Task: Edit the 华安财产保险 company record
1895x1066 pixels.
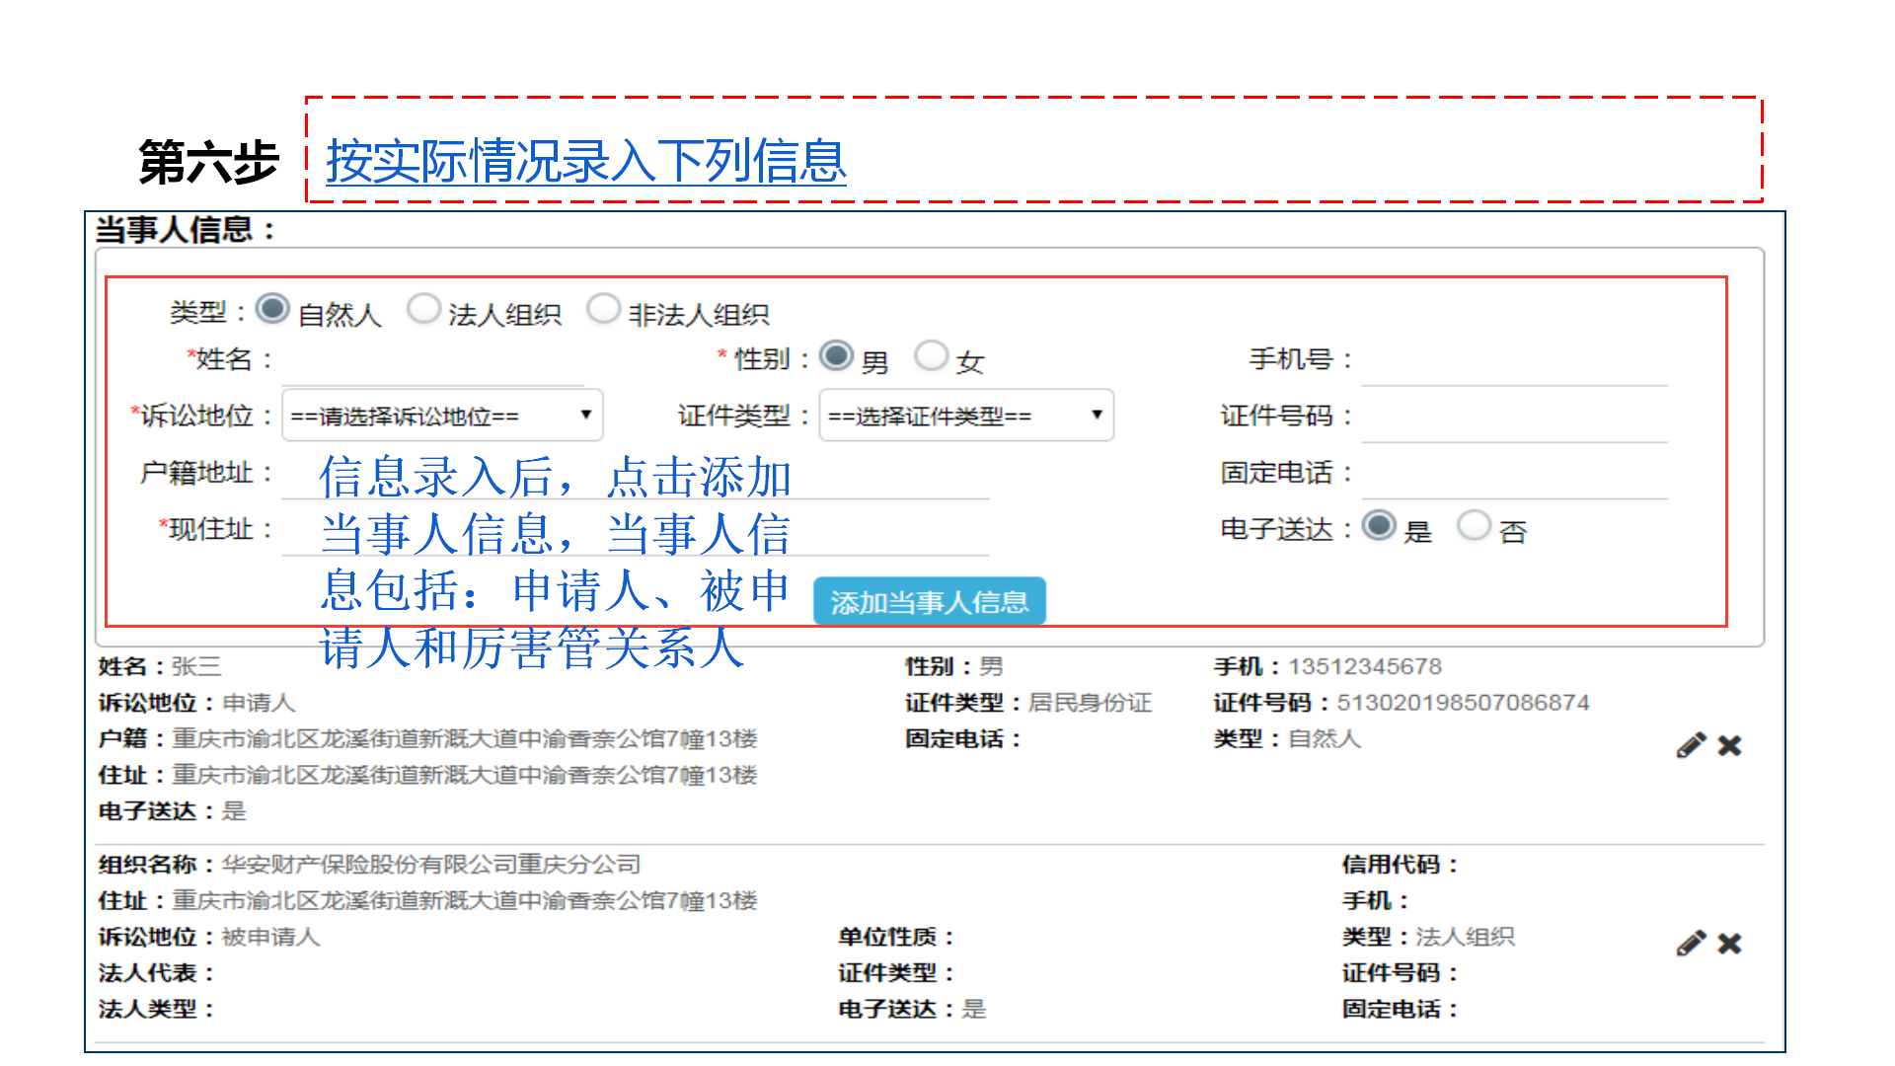Action: pyautogui.click(x=1692, y=943)
